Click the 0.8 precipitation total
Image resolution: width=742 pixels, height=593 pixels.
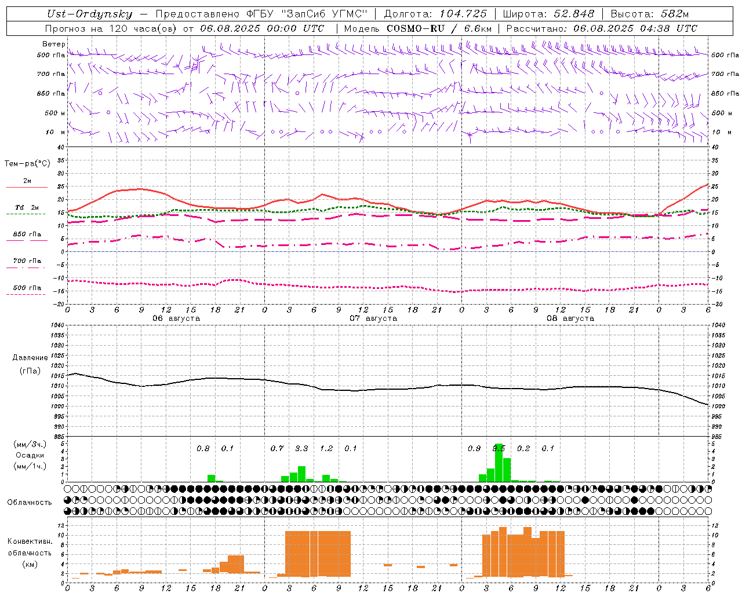tap(203, 448)
